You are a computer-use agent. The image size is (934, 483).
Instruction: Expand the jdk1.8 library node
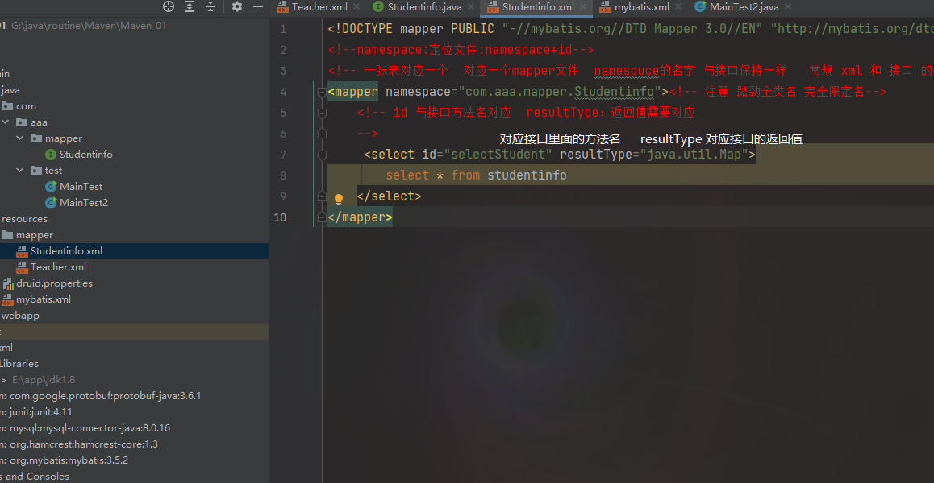(x=3, y=379)
